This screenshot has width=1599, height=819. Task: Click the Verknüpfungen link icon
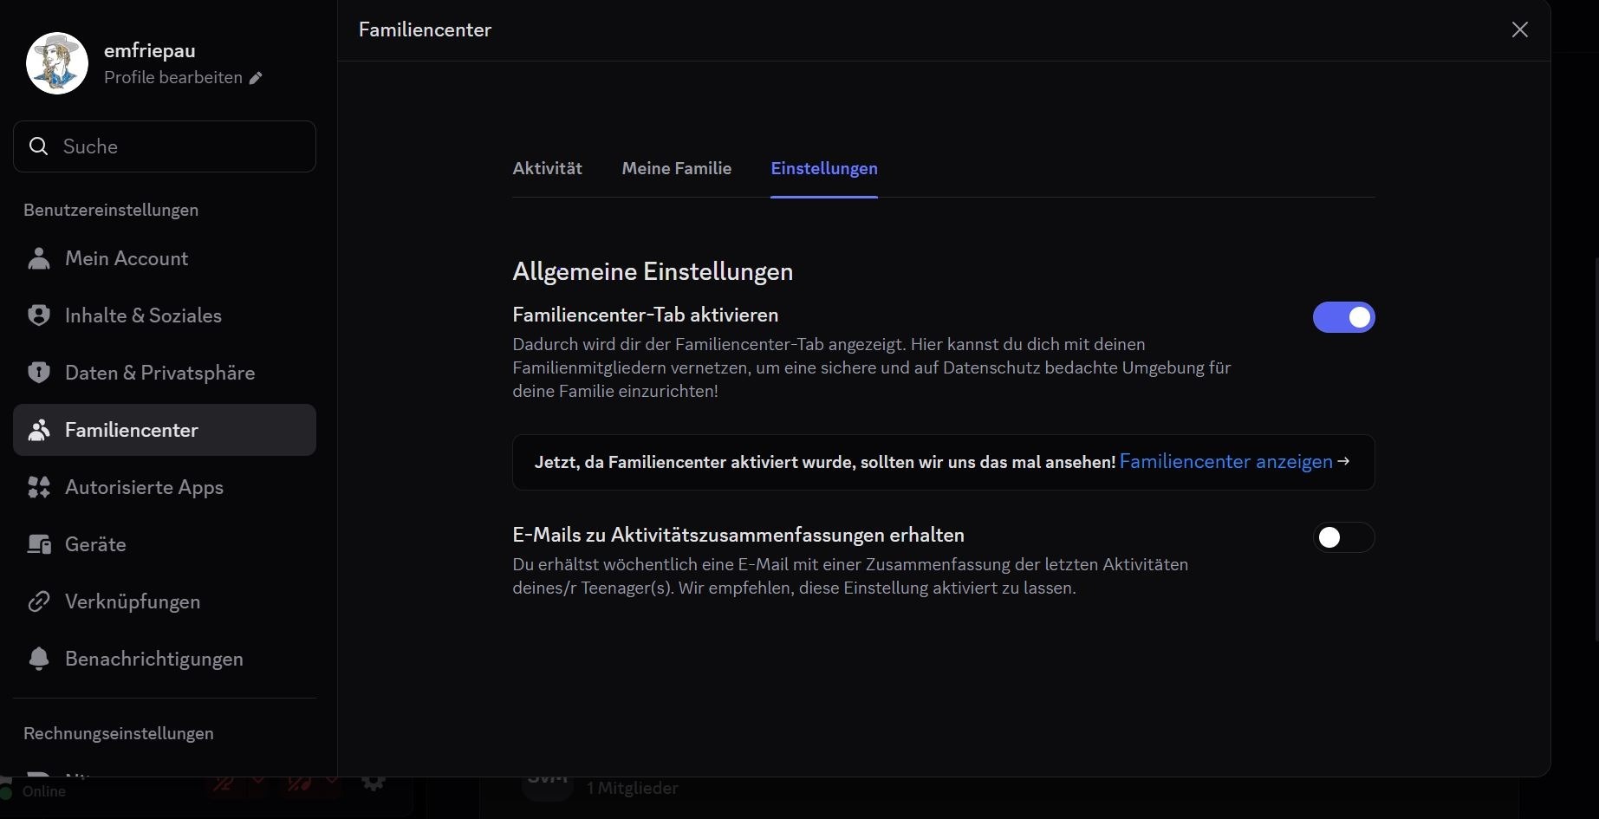pos(39,601)
